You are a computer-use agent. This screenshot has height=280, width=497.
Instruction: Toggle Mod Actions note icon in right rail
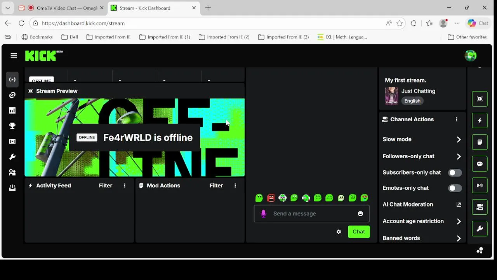pos(480,142)
